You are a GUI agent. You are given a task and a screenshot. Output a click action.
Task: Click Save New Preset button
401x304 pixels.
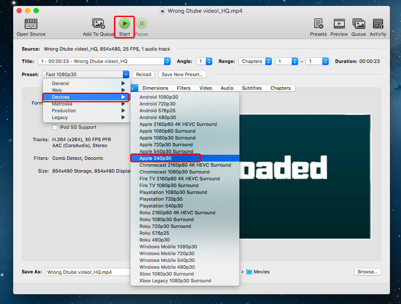[182, 74]
